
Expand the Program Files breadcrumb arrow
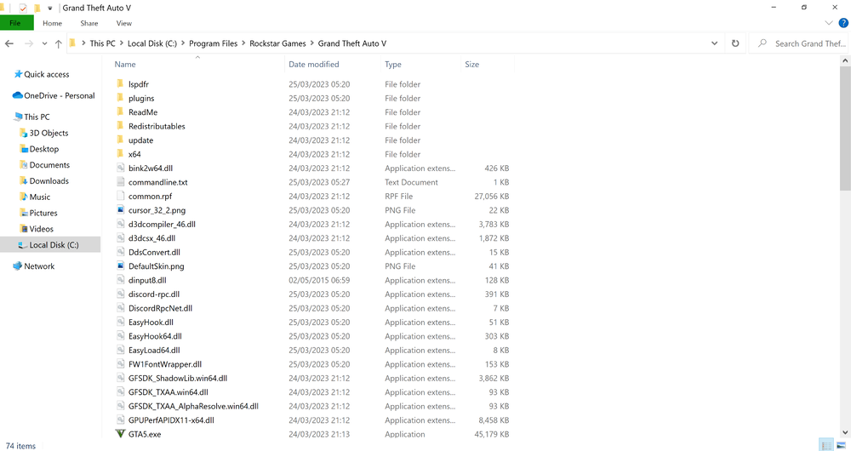[243, 43]
